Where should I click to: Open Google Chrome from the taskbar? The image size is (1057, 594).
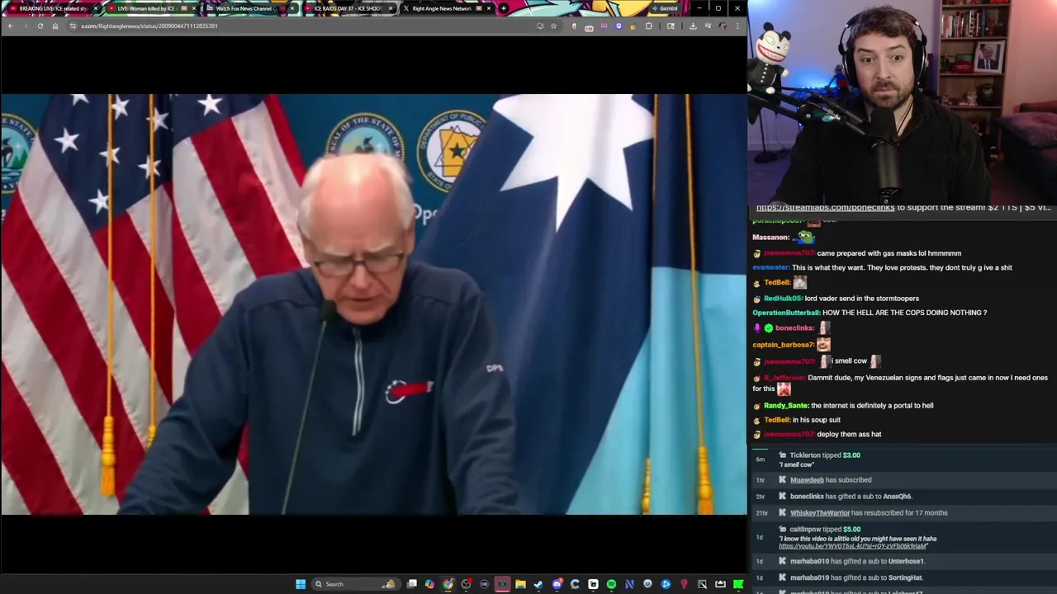coord(448,584)
